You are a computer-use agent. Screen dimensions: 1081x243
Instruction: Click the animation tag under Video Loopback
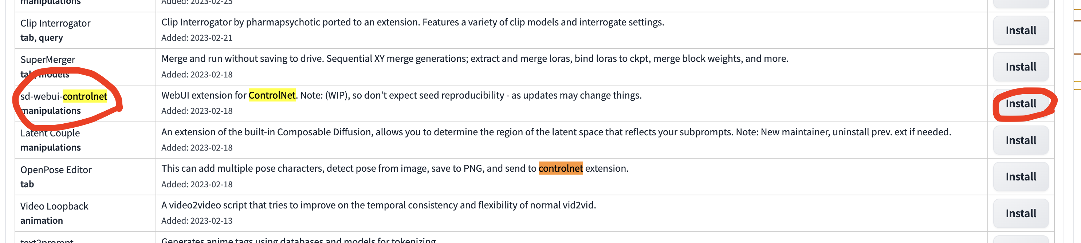(42, 221)
